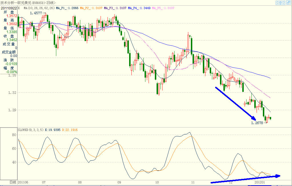Click the 201201 time axis label

(260, 182)
